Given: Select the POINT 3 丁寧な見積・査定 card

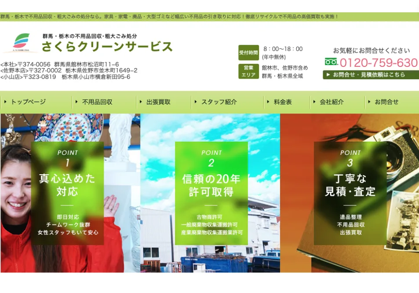Looking at the screenshot, I should 350,193.
